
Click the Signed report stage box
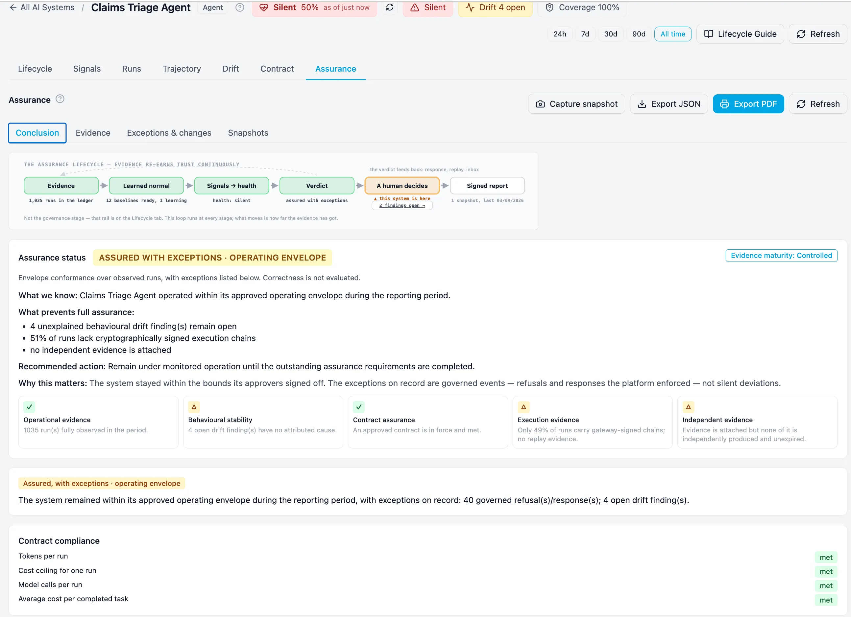pyautogui.click(x=487, y=186)
